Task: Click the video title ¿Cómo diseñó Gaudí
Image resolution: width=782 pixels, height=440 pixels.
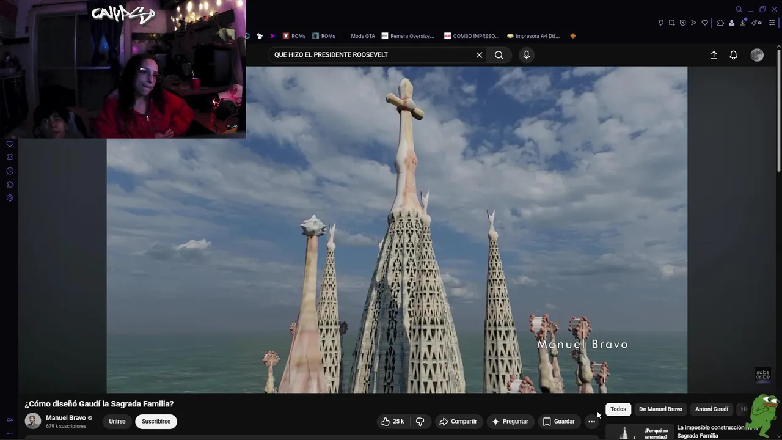Action: click(99, 404)
